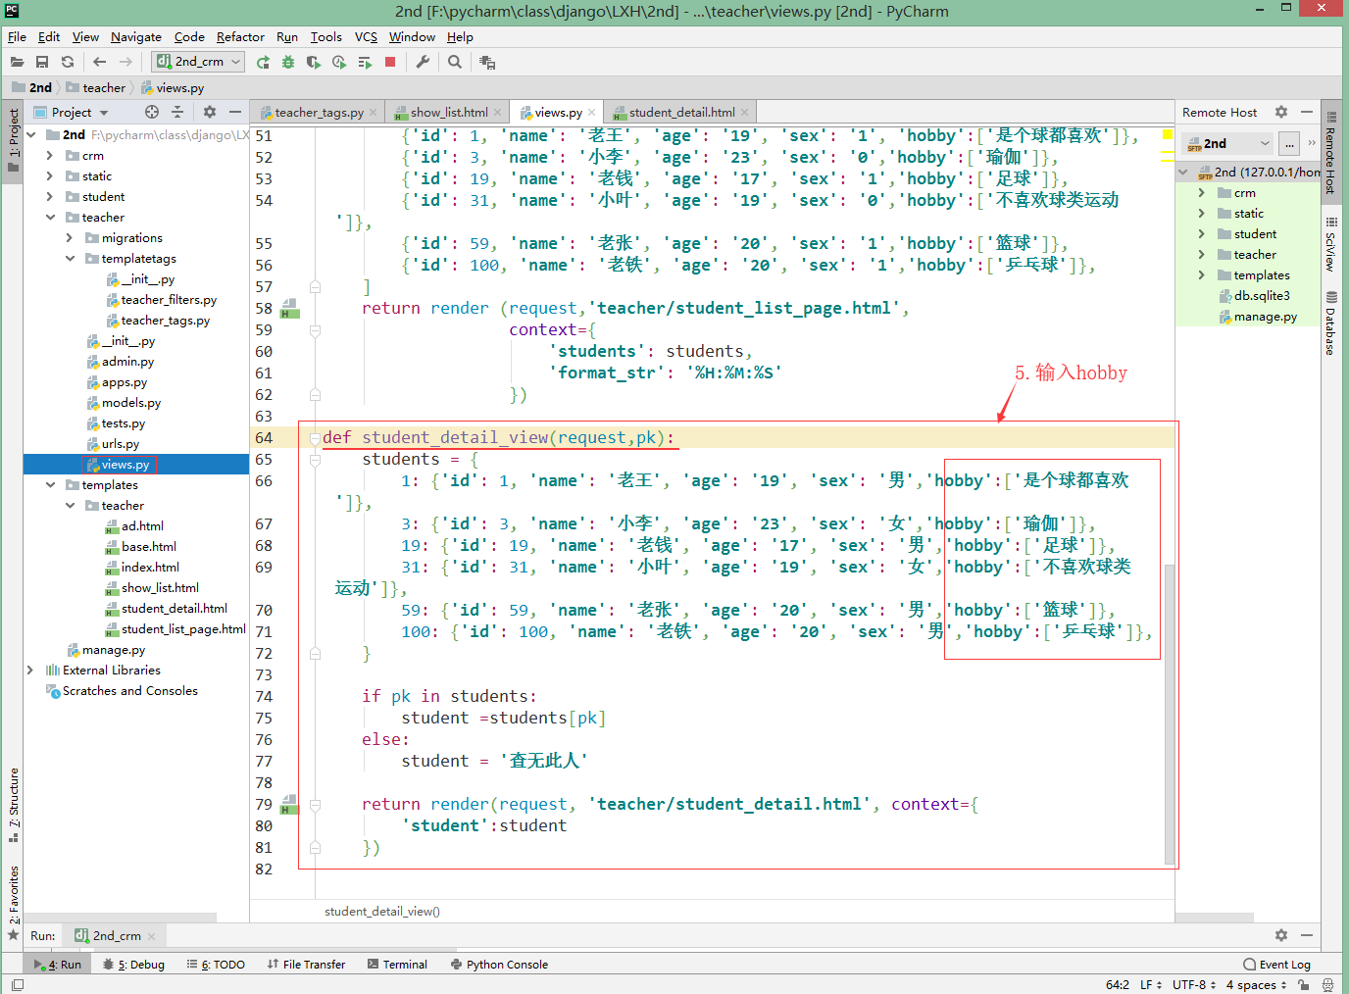Hide the Remote Host panel with minus icon
The width and height of the screenshot is (1349, 994).
click(1307, 112)
